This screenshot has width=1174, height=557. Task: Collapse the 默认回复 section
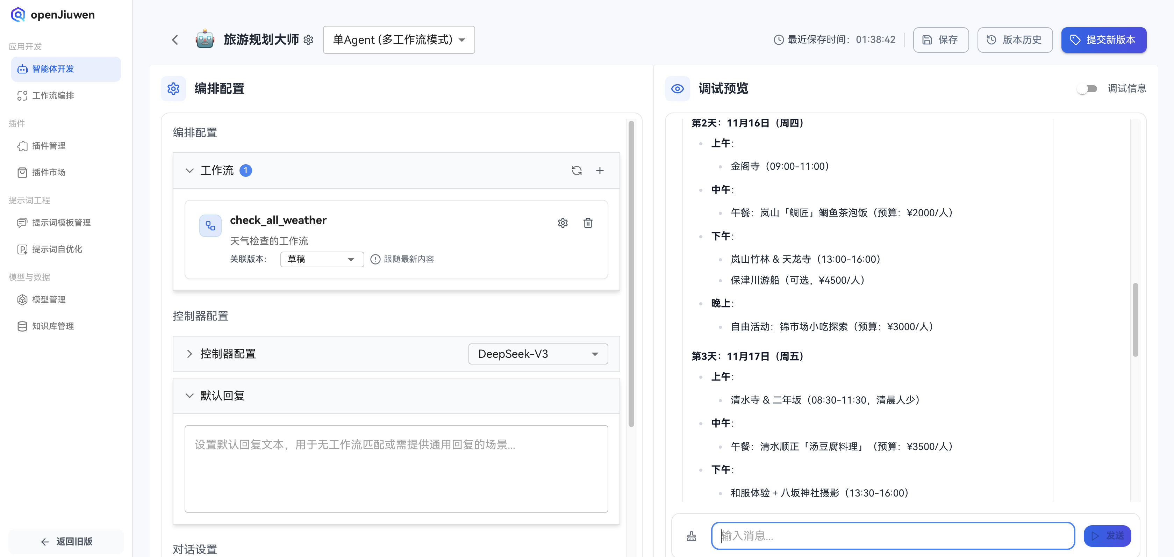[x=189, y=396]
